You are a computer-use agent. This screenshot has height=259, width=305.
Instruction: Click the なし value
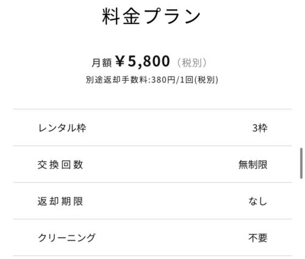(x=258, y=202)
